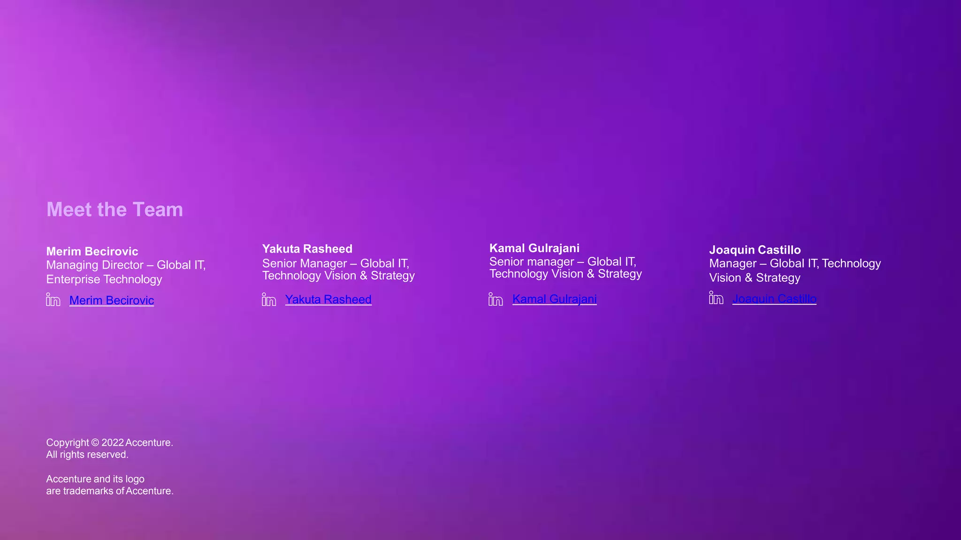Click Senior Manager – Global IT title text
The width and height of the screenshot is (961, 540).
coord(336,264)
